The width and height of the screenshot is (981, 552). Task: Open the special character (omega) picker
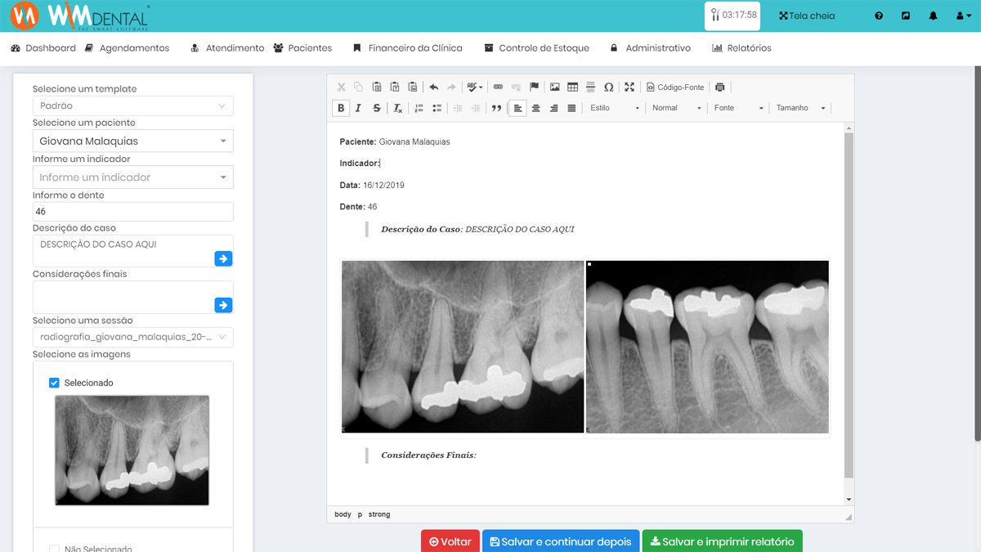pyautogui.click(x=609, y=87)
